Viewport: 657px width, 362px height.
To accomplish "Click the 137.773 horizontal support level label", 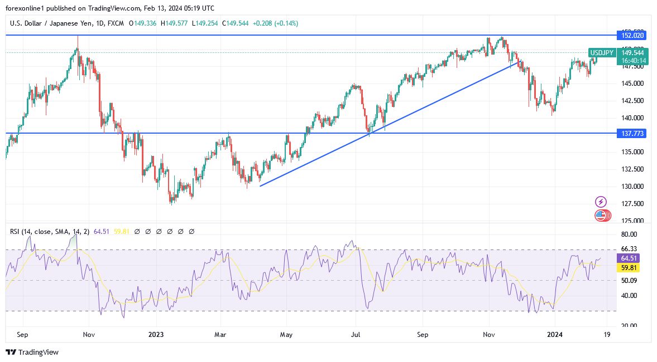I will coord(631,134).
